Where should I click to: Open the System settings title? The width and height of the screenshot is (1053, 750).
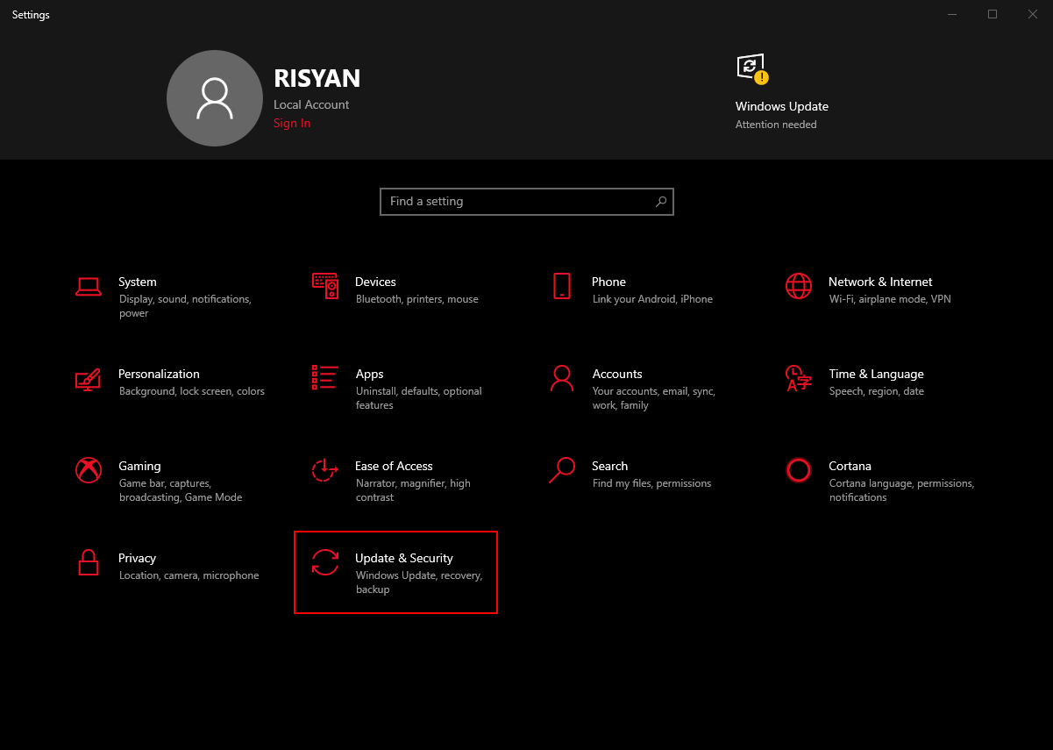(x=138, y=282)
